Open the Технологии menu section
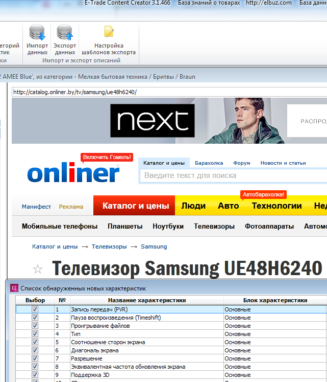The height and width of the screenshot is (382, 327). 276,206
